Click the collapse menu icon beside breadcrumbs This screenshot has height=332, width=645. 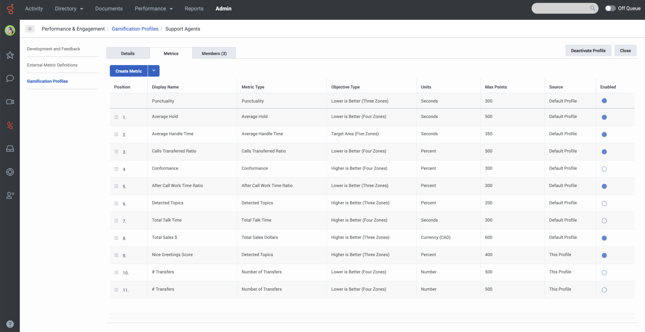30,29
